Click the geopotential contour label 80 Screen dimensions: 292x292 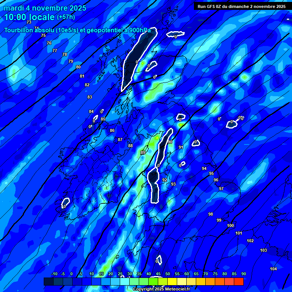(78, 67)
